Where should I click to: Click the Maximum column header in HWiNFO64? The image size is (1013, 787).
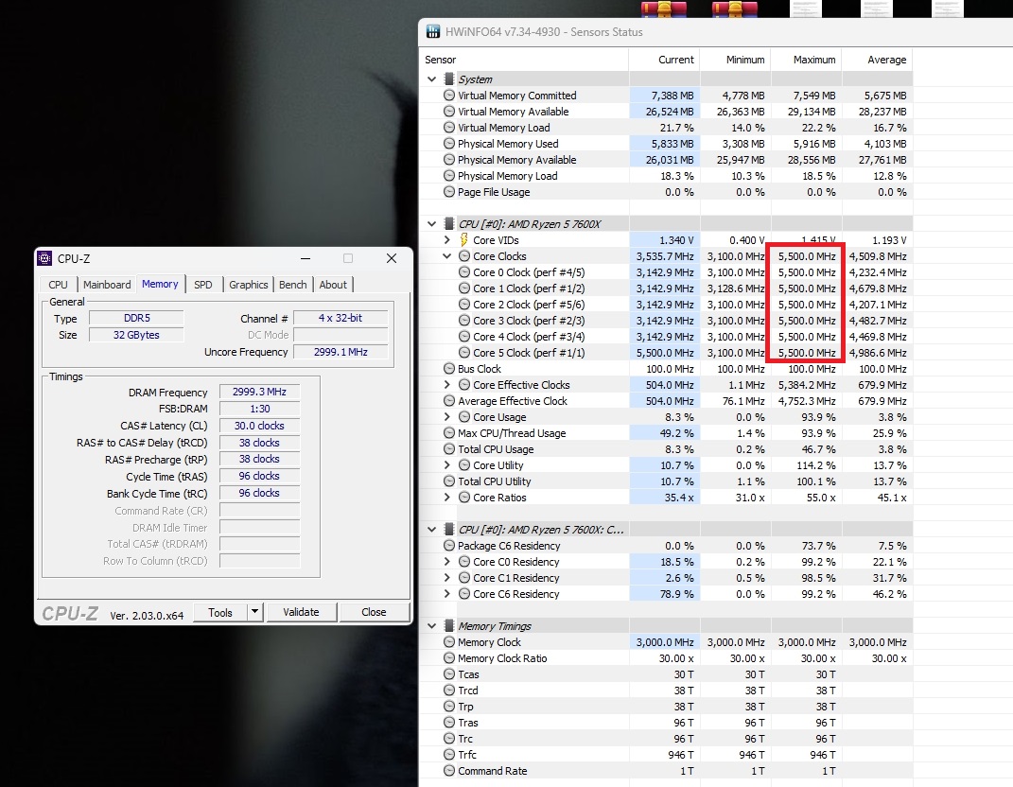(x=806, y=60)
